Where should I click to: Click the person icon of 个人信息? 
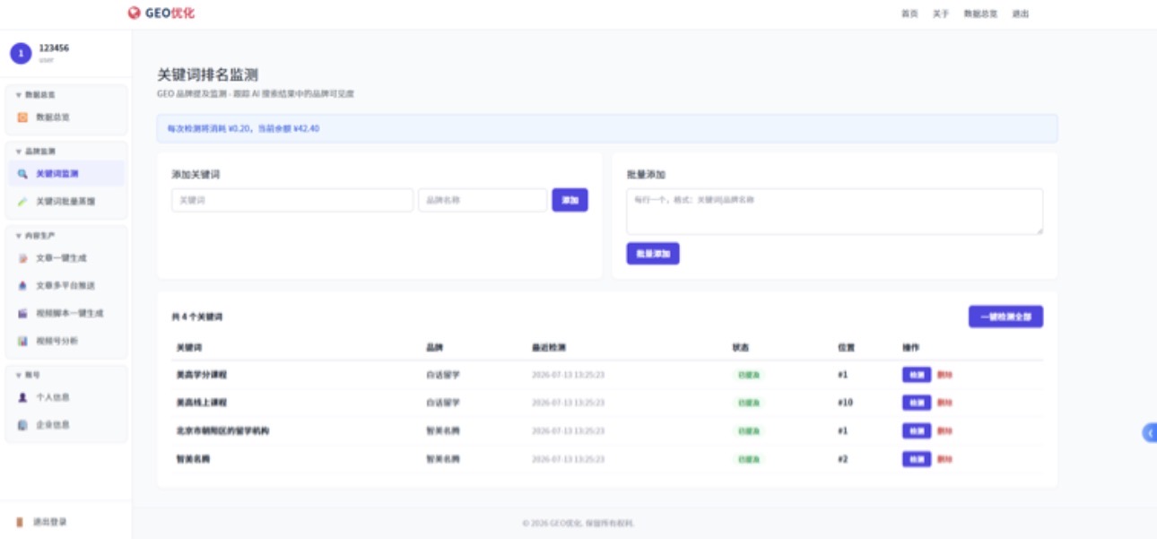[23, 397]
